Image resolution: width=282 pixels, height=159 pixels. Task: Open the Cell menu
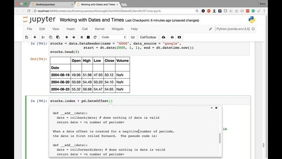(x=85, y=29)
